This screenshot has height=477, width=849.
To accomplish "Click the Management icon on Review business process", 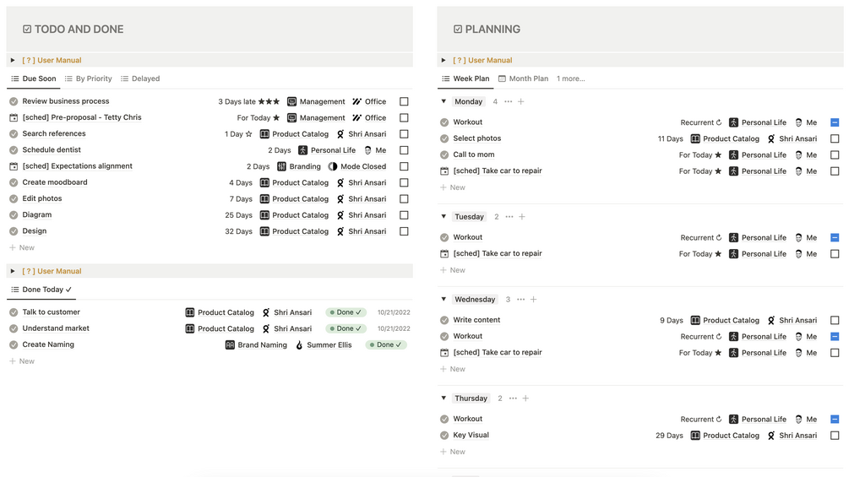I will tap(291, 101).
